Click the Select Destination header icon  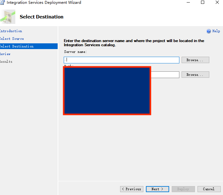(x=8, y=17)
